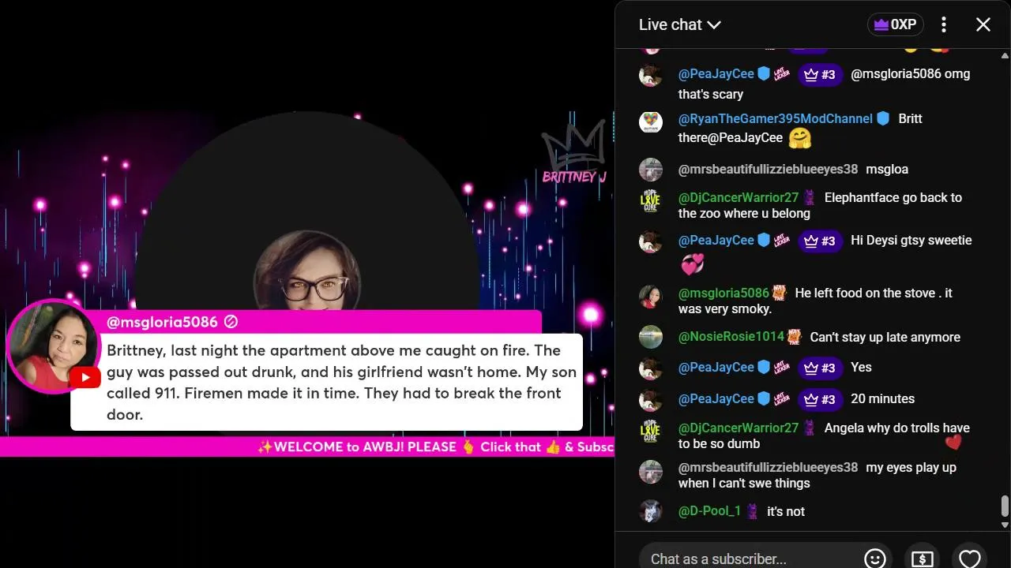Screen dimensions: 1011x568
Task: Send a heart reaction
Action: pyautogui.click(x=969, y=558)
